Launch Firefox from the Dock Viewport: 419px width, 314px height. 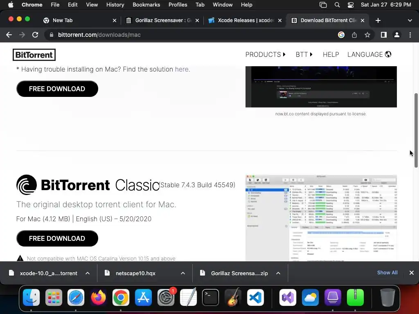[98, 297]
